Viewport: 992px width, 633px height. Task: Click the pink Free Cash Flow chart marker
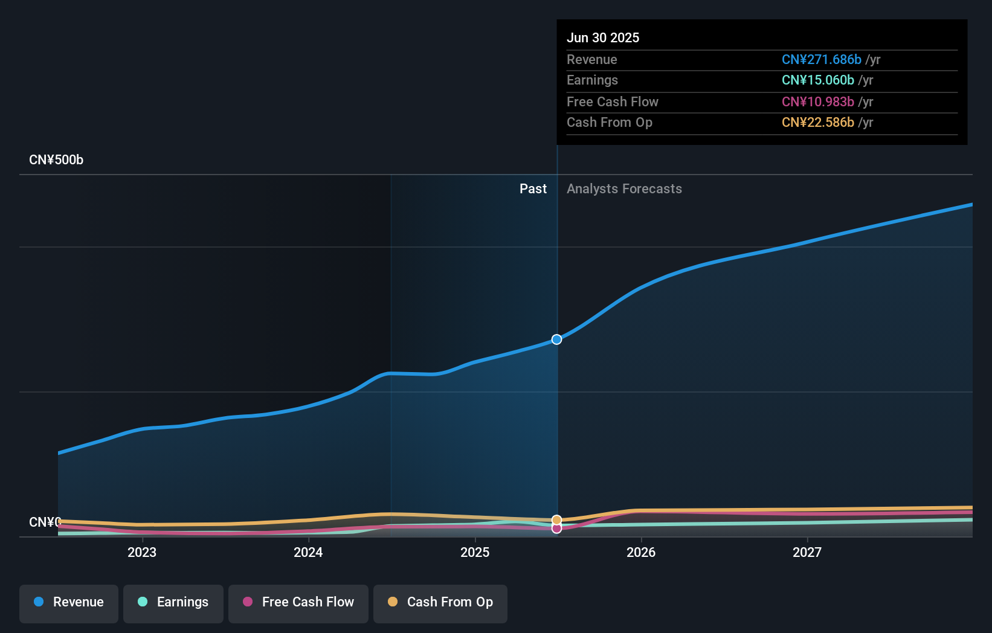[x=556, y=529]
